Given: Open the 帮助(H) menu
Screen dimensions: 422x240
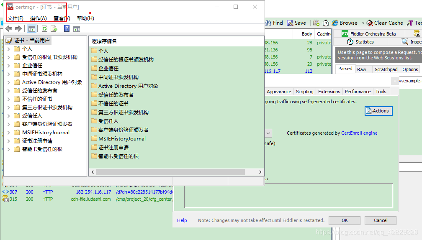Looking at the screenshot, I should point(85,18).
